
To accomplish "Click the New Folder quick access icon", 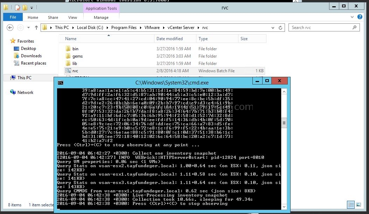I will tap(25, 8).
